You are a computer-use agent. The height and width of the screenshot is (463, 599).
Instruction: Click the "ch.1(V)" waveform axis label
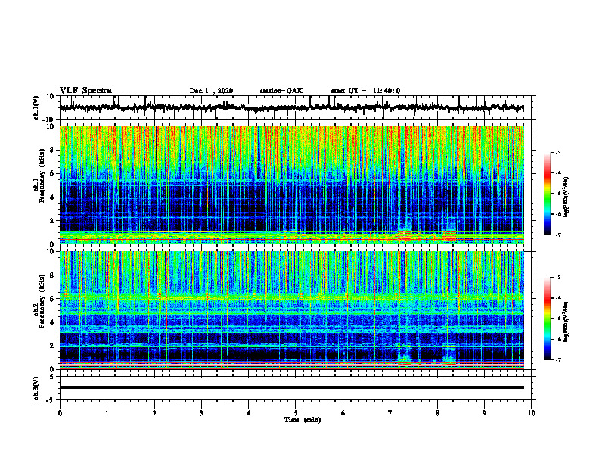36,107
